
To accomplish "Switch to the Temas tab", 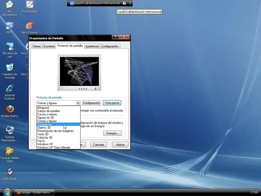I will (36, 46).
